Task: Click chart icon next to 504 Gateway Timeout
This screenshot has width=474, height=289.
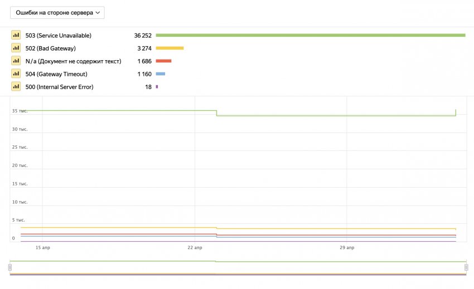Action: coord(16,74)
